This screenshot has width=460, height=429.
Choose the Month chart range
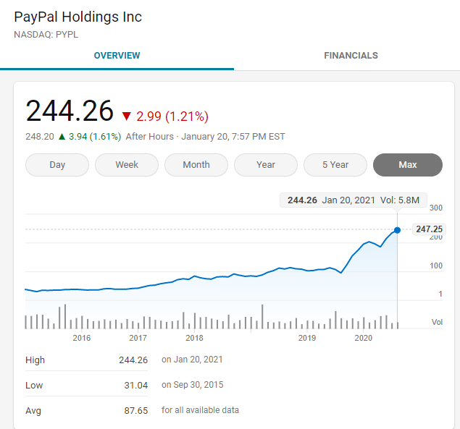click(196, 165)
